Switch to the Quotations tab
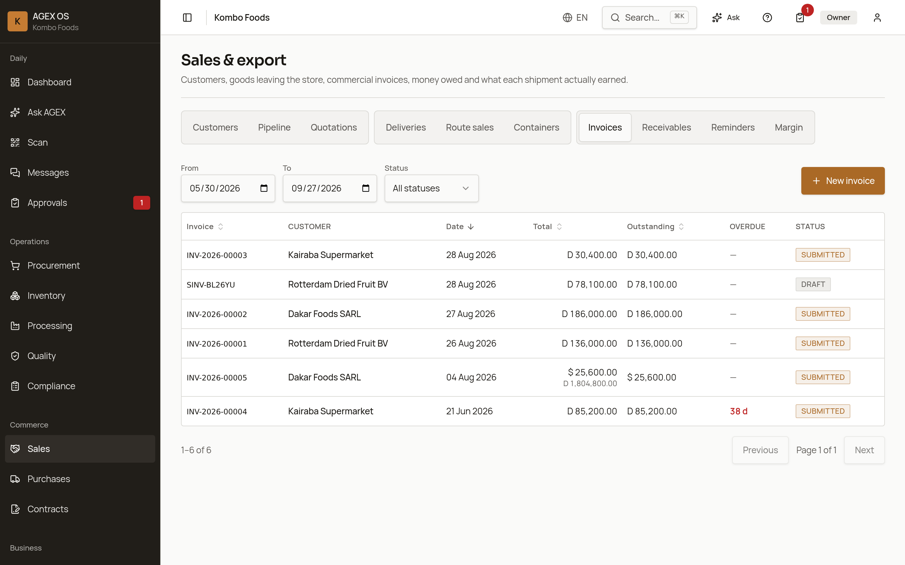Image resolution: width=905 pixels, height=565 pixels. tap(334, 127)
